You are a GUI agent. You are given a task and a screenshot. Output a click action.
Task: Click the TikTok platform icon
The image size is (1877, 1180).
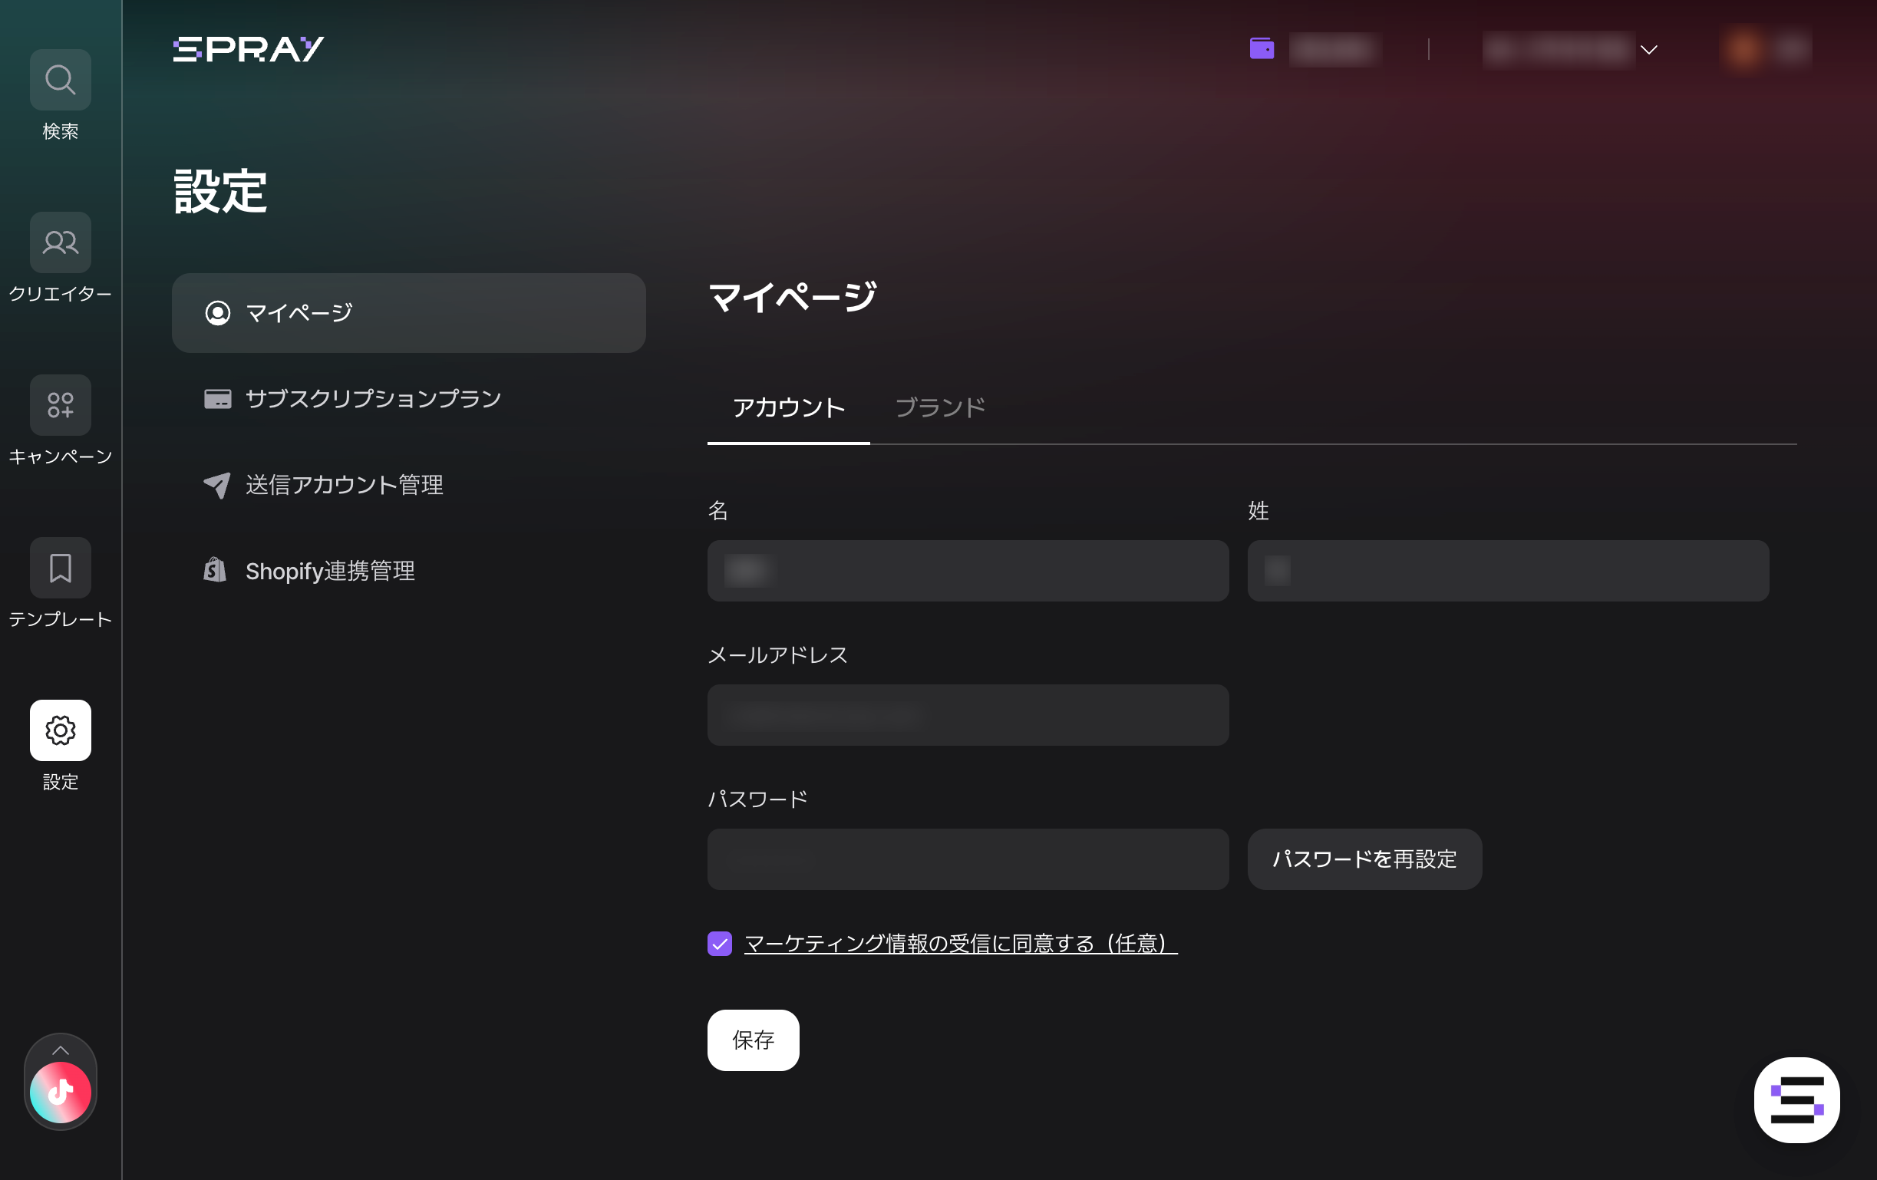coord(60,1092)
